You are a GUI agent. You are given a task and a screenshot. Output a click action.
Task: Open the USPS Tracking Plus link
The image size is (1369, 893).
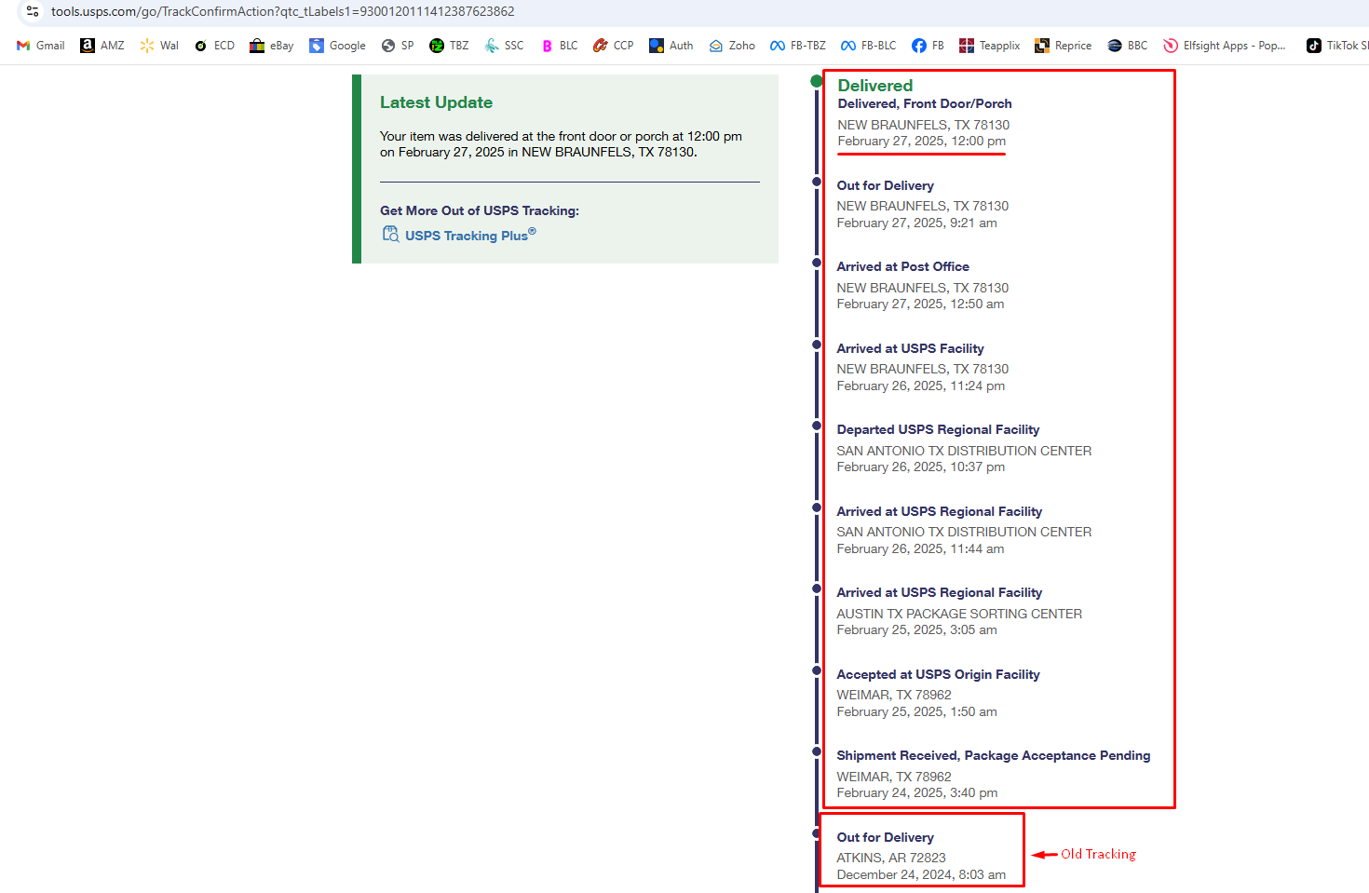470,236
